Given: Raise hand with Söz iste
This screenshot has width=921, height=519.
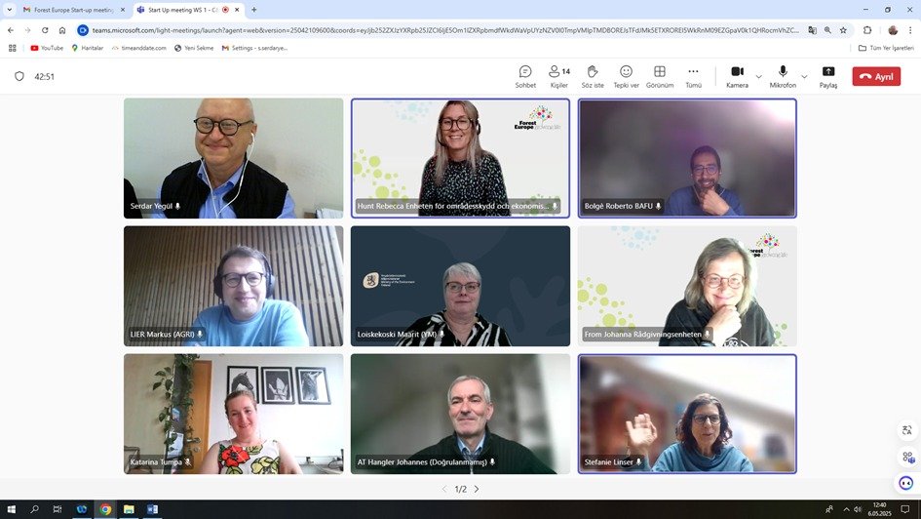Looking at the screenshot, I should (593, 77).
